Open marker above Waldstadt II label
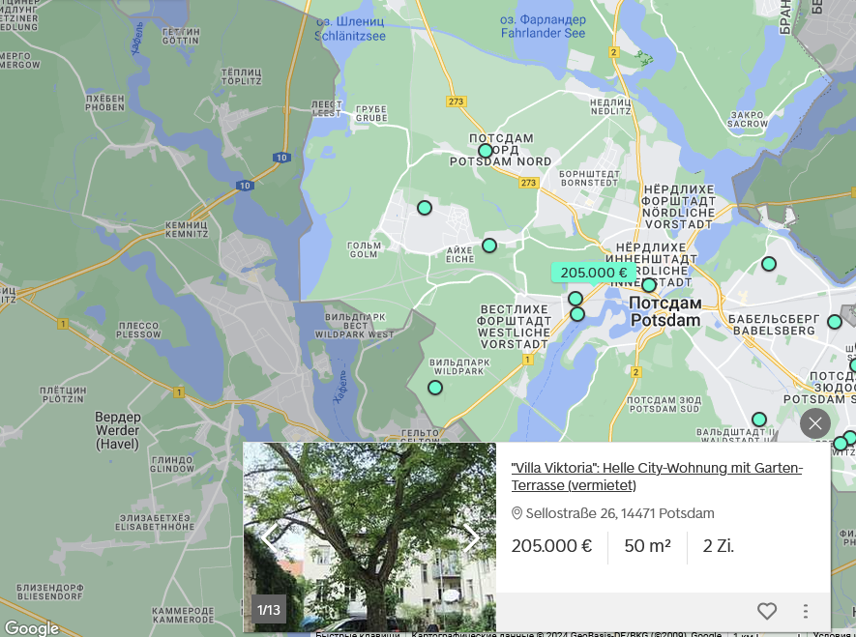The height and width of the screenshot is (637, 856). pos(759,420)
